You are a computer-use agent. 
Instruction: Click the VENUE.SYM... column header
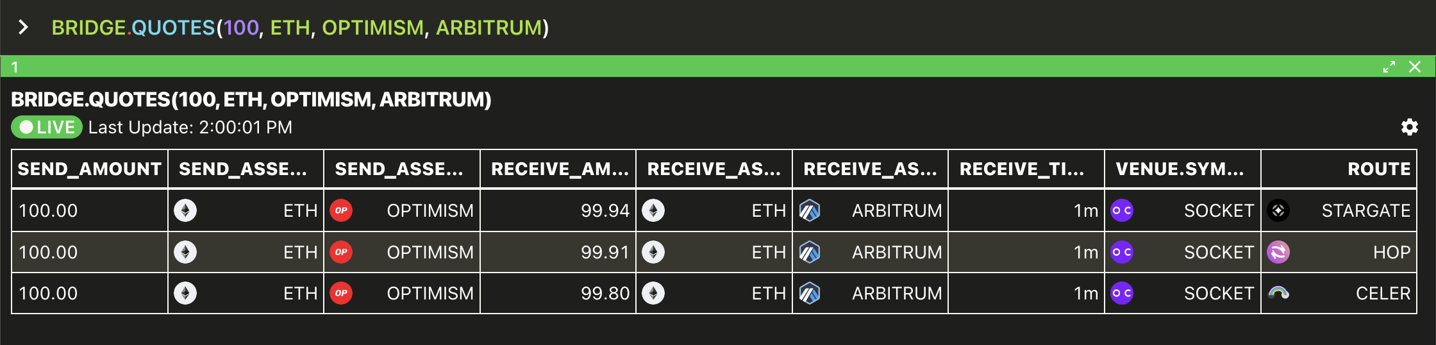click(x=1182, y=169)
